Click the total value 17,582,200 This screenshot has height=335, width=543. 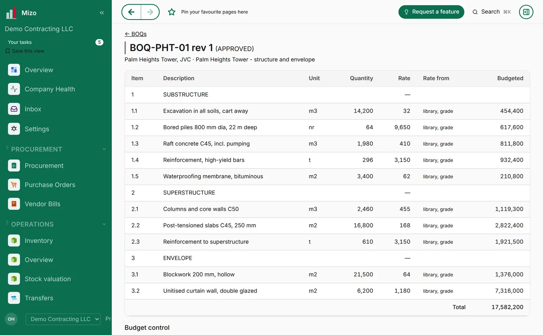pos(507,307)
